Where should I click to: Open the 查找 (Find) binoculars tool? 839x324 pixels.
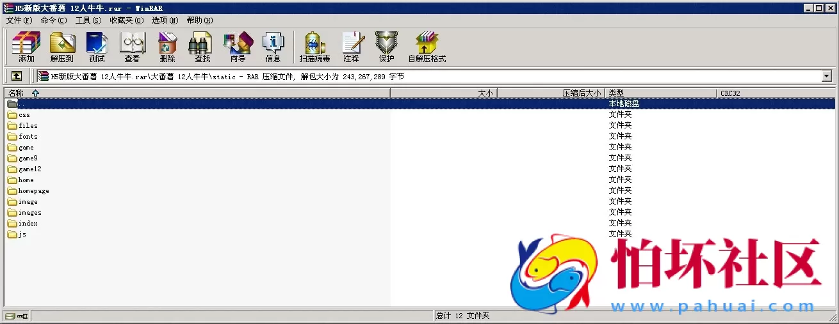coord(202,47)
